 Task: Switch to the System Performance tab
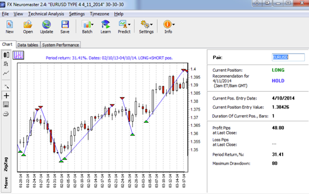pos(60,45)
